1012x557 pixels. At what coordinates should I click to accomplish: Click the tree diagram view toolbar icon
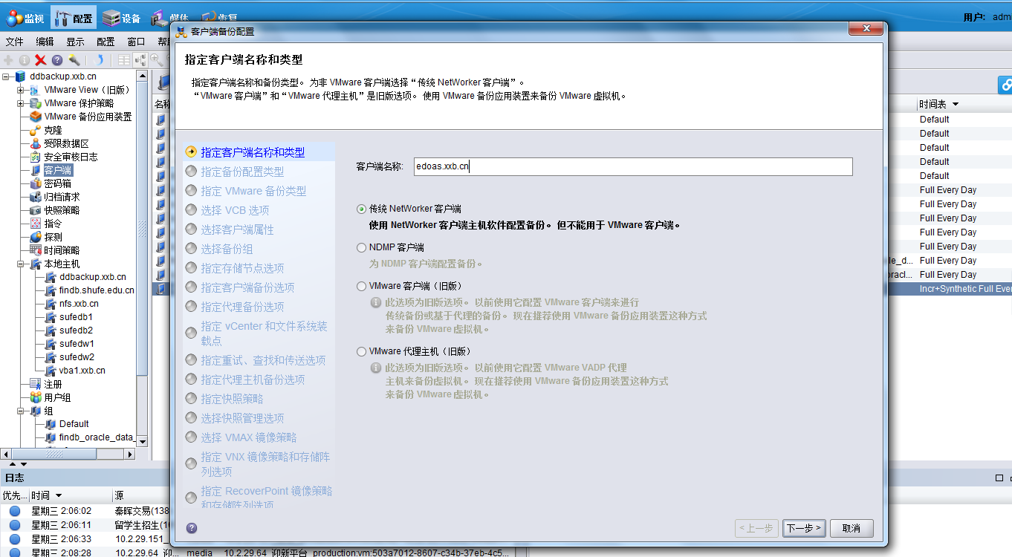pos(140,60)
